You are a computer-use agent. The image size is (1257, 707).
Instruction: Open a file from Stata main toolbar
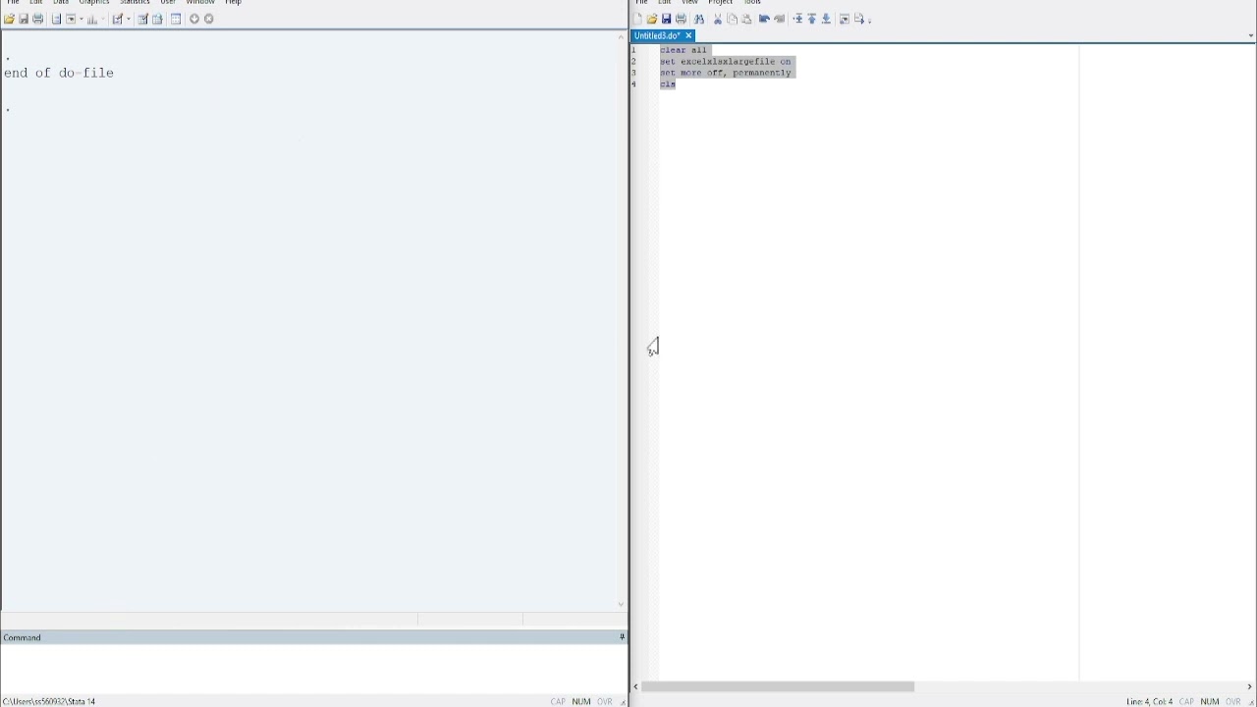point(10,19)
